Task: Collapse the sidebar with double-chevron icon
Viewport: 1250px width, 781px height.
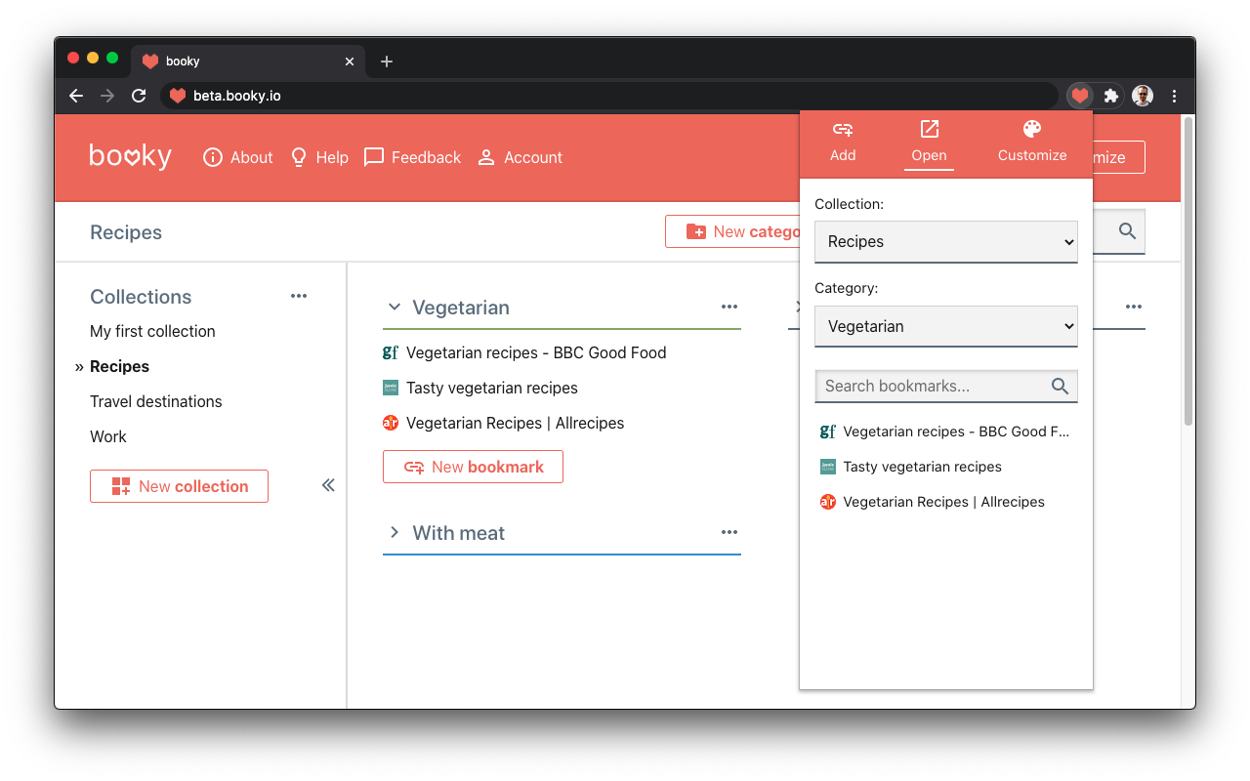Action: click(x=328, y=485)
